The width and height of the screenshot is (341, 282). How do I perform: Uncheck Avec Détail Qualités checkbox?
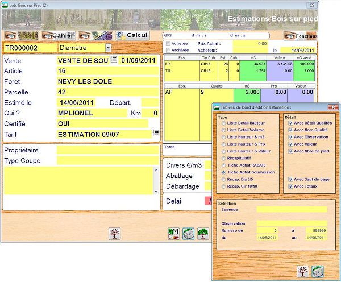tap(290, 123)
